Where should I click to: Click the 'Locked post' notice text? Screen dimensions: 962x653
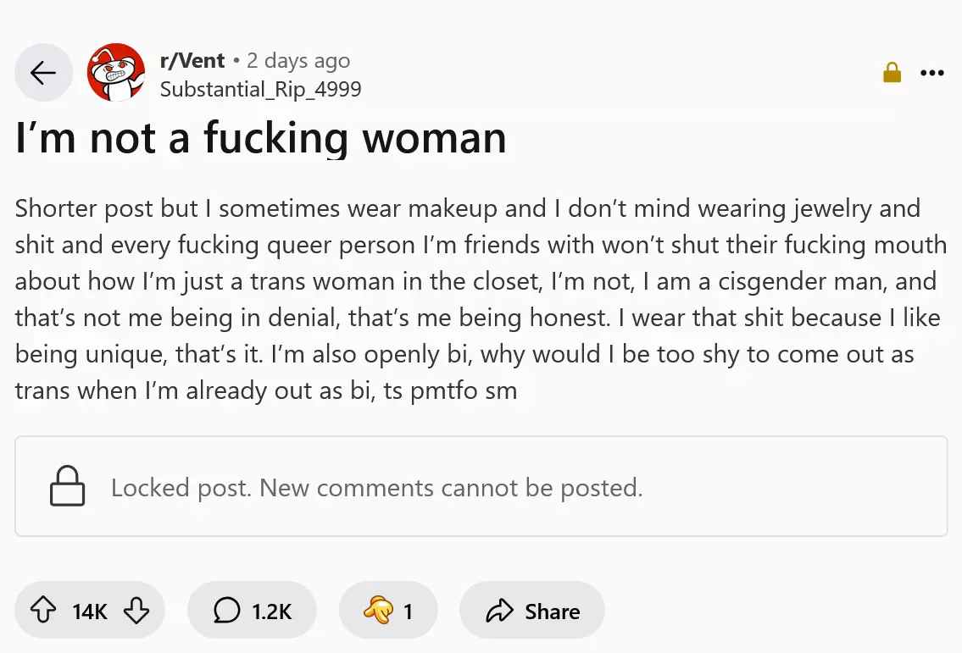coord(376,488)
